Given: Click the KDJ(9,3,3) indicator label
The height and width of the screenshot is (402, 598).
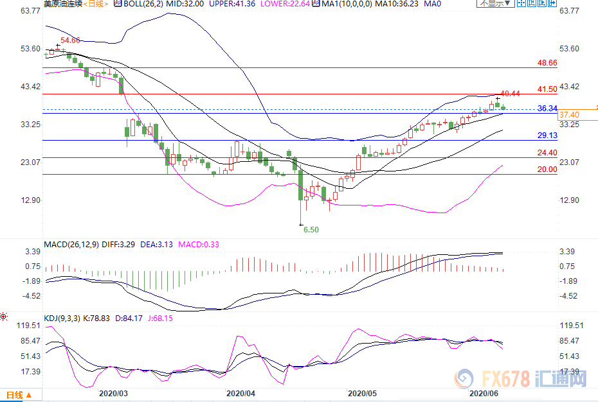Looking at the screenshot, I should pos(64,318).
